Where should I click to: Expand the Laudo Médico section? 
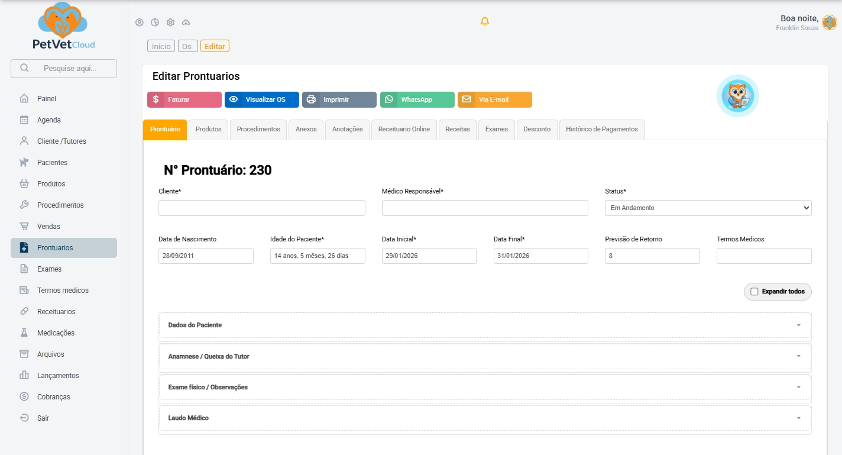485,418
